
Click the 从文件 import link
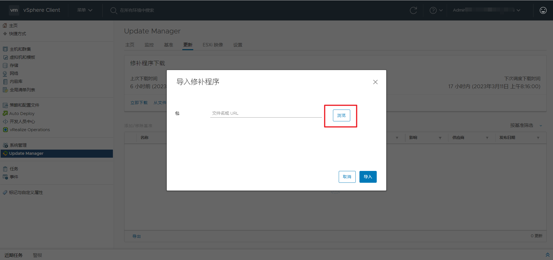pyautogui.click(x=160, y=103)
